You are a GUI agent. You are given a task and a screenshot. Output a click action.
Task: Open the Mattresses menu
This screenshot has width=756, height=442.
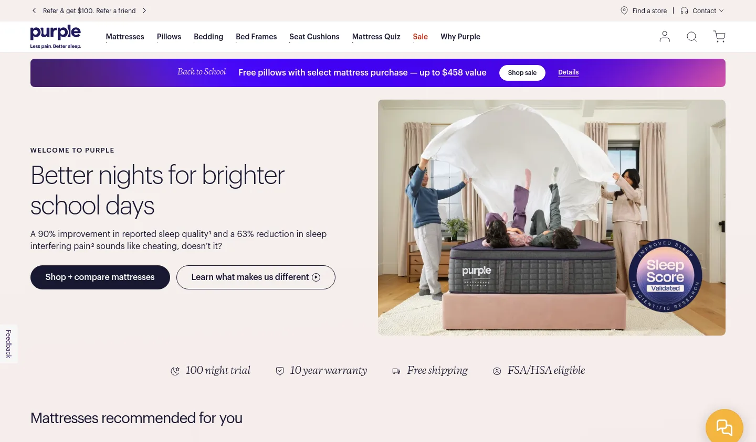pyautogui.click(x=125, y=37)
